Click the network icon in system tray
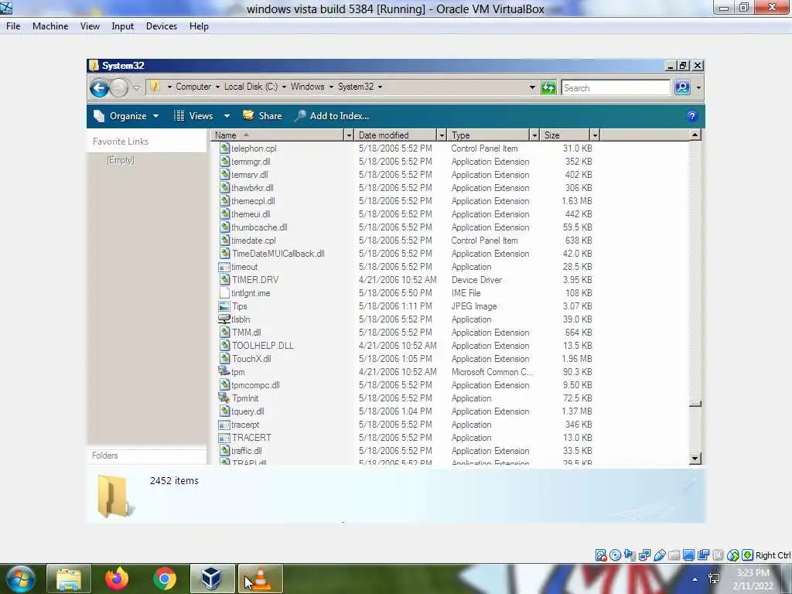 tap(714, 579)
